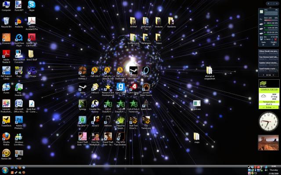
Task: Launch iTunes from the desktop
Action: pos(6,88)
